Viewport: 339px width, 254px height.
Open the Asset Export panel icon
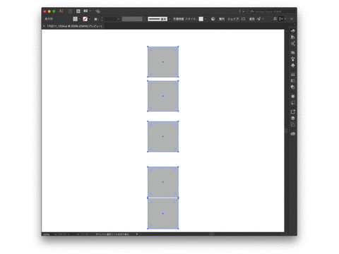[293, 111]
